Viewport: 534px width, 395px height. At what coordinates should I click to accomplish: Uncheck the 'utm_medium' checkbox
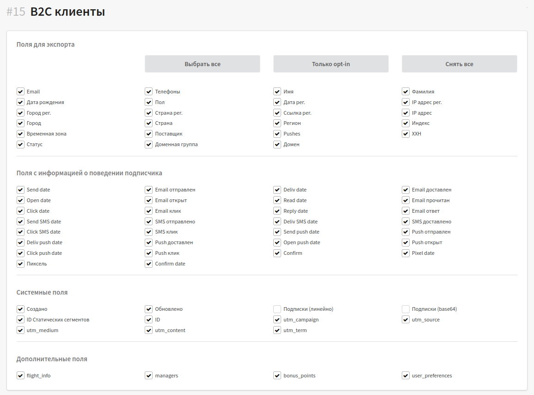[20, 330]
